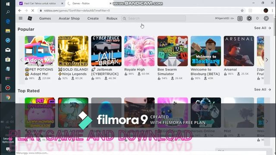Screen dimensions: 276x155
Task: Open the Adopt Me! game title link
Action: tap(39, 72)
